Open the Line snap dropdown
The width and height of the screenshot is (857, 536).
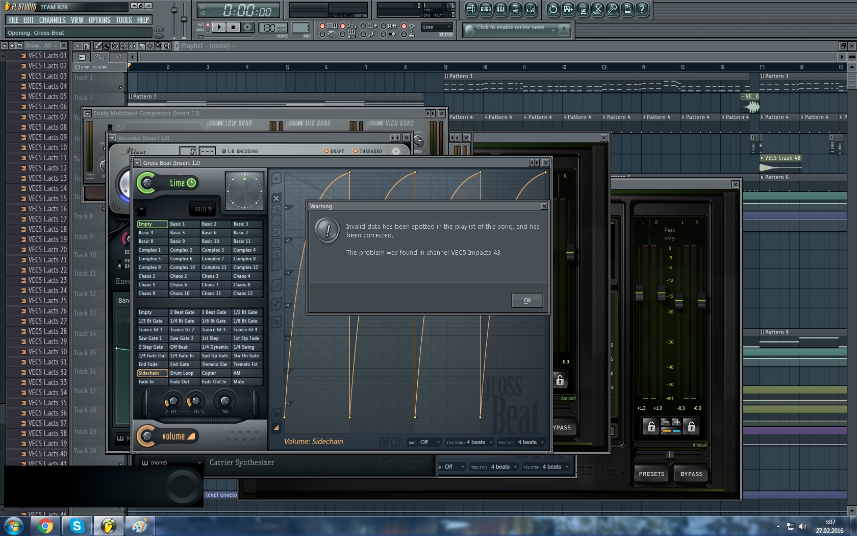pyautogui.click(x=437, y=27)
